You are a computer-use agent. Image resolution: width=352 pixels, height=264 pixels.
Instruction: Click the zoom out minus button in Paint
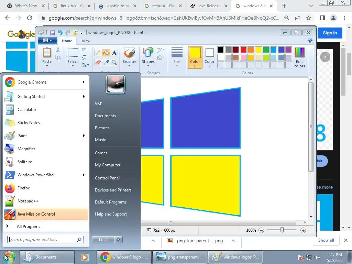pos(261,230)
